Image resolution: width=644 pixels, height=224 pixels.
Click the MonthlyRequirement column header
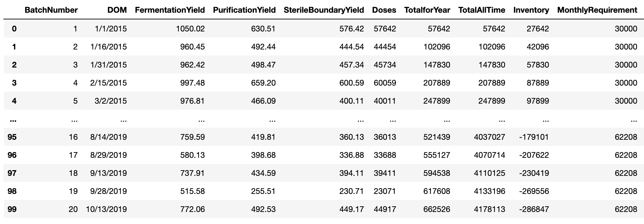click(x=597, y=10)
